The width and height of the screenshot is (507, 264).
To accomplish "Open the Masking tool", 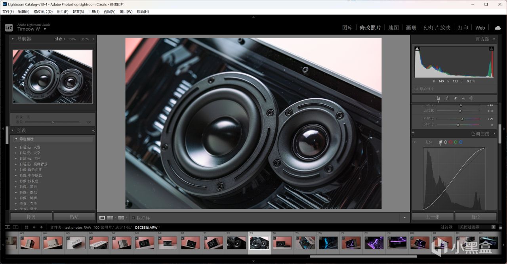I will (x=471, y=98).
